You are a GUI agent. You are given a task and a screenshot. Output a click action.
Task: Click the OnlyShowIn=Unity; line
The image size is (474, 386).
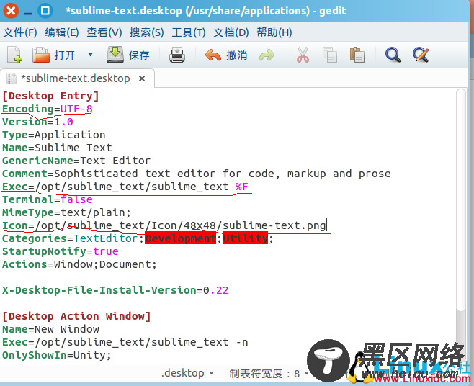(x=57, y=355)
